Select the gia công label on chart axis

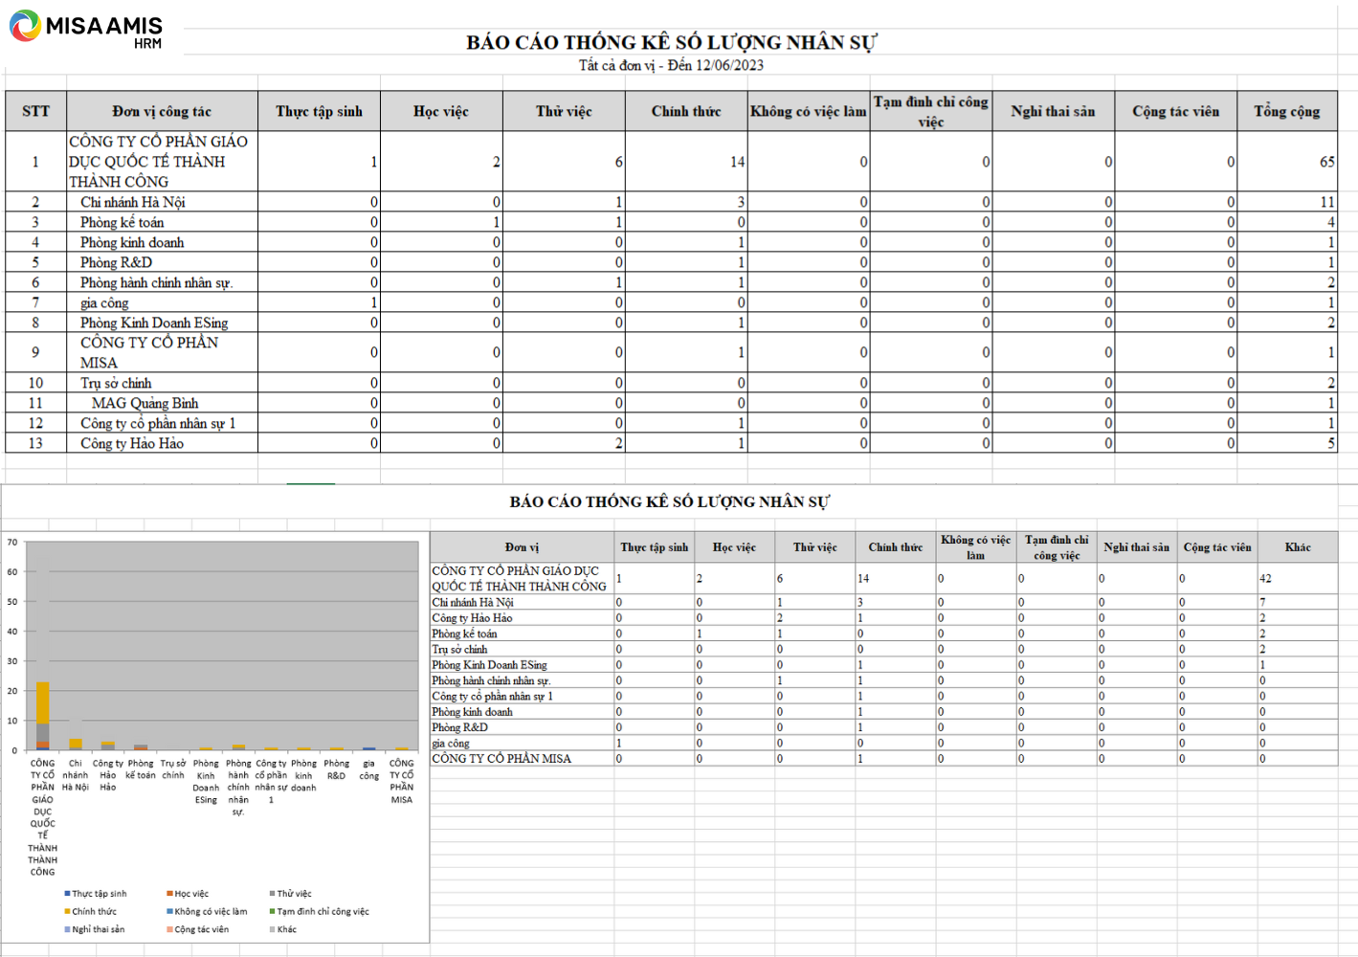[x=368, y=769]
